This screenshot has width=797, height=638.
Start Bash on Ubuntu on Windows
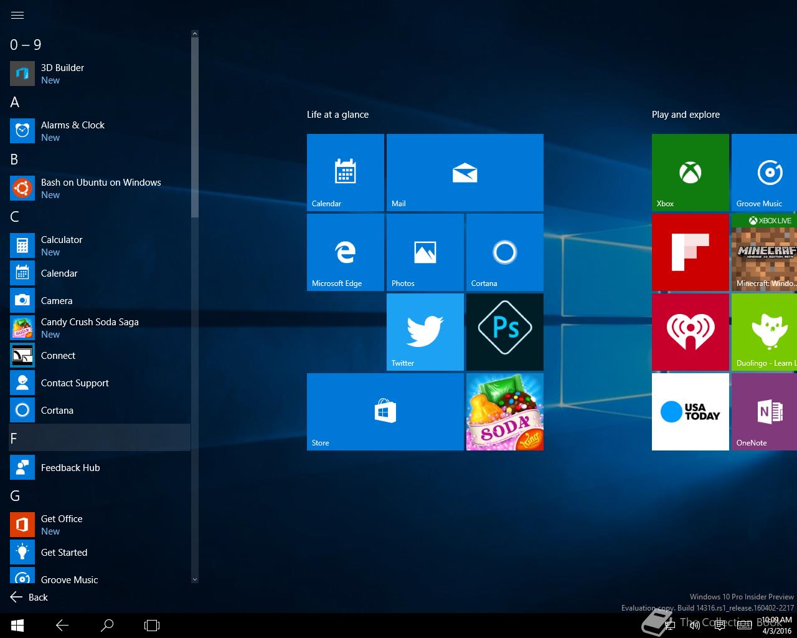click(x=100, y=188)
